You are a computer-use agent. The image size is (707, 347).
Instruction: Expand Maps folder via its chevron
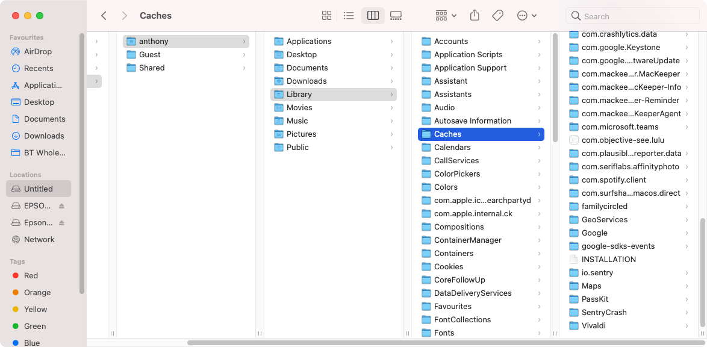coord(687,286)
